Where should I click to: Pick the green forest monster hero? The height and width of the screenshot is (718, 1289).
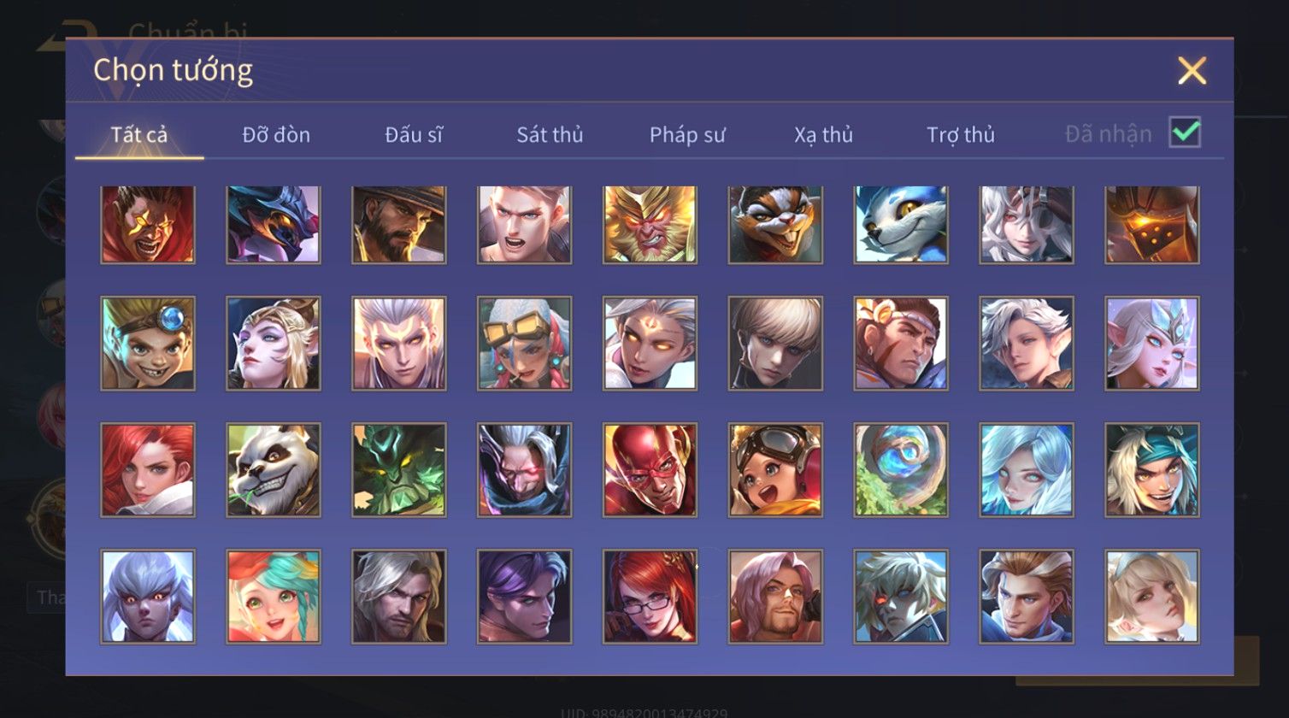(x=399, y=470)
